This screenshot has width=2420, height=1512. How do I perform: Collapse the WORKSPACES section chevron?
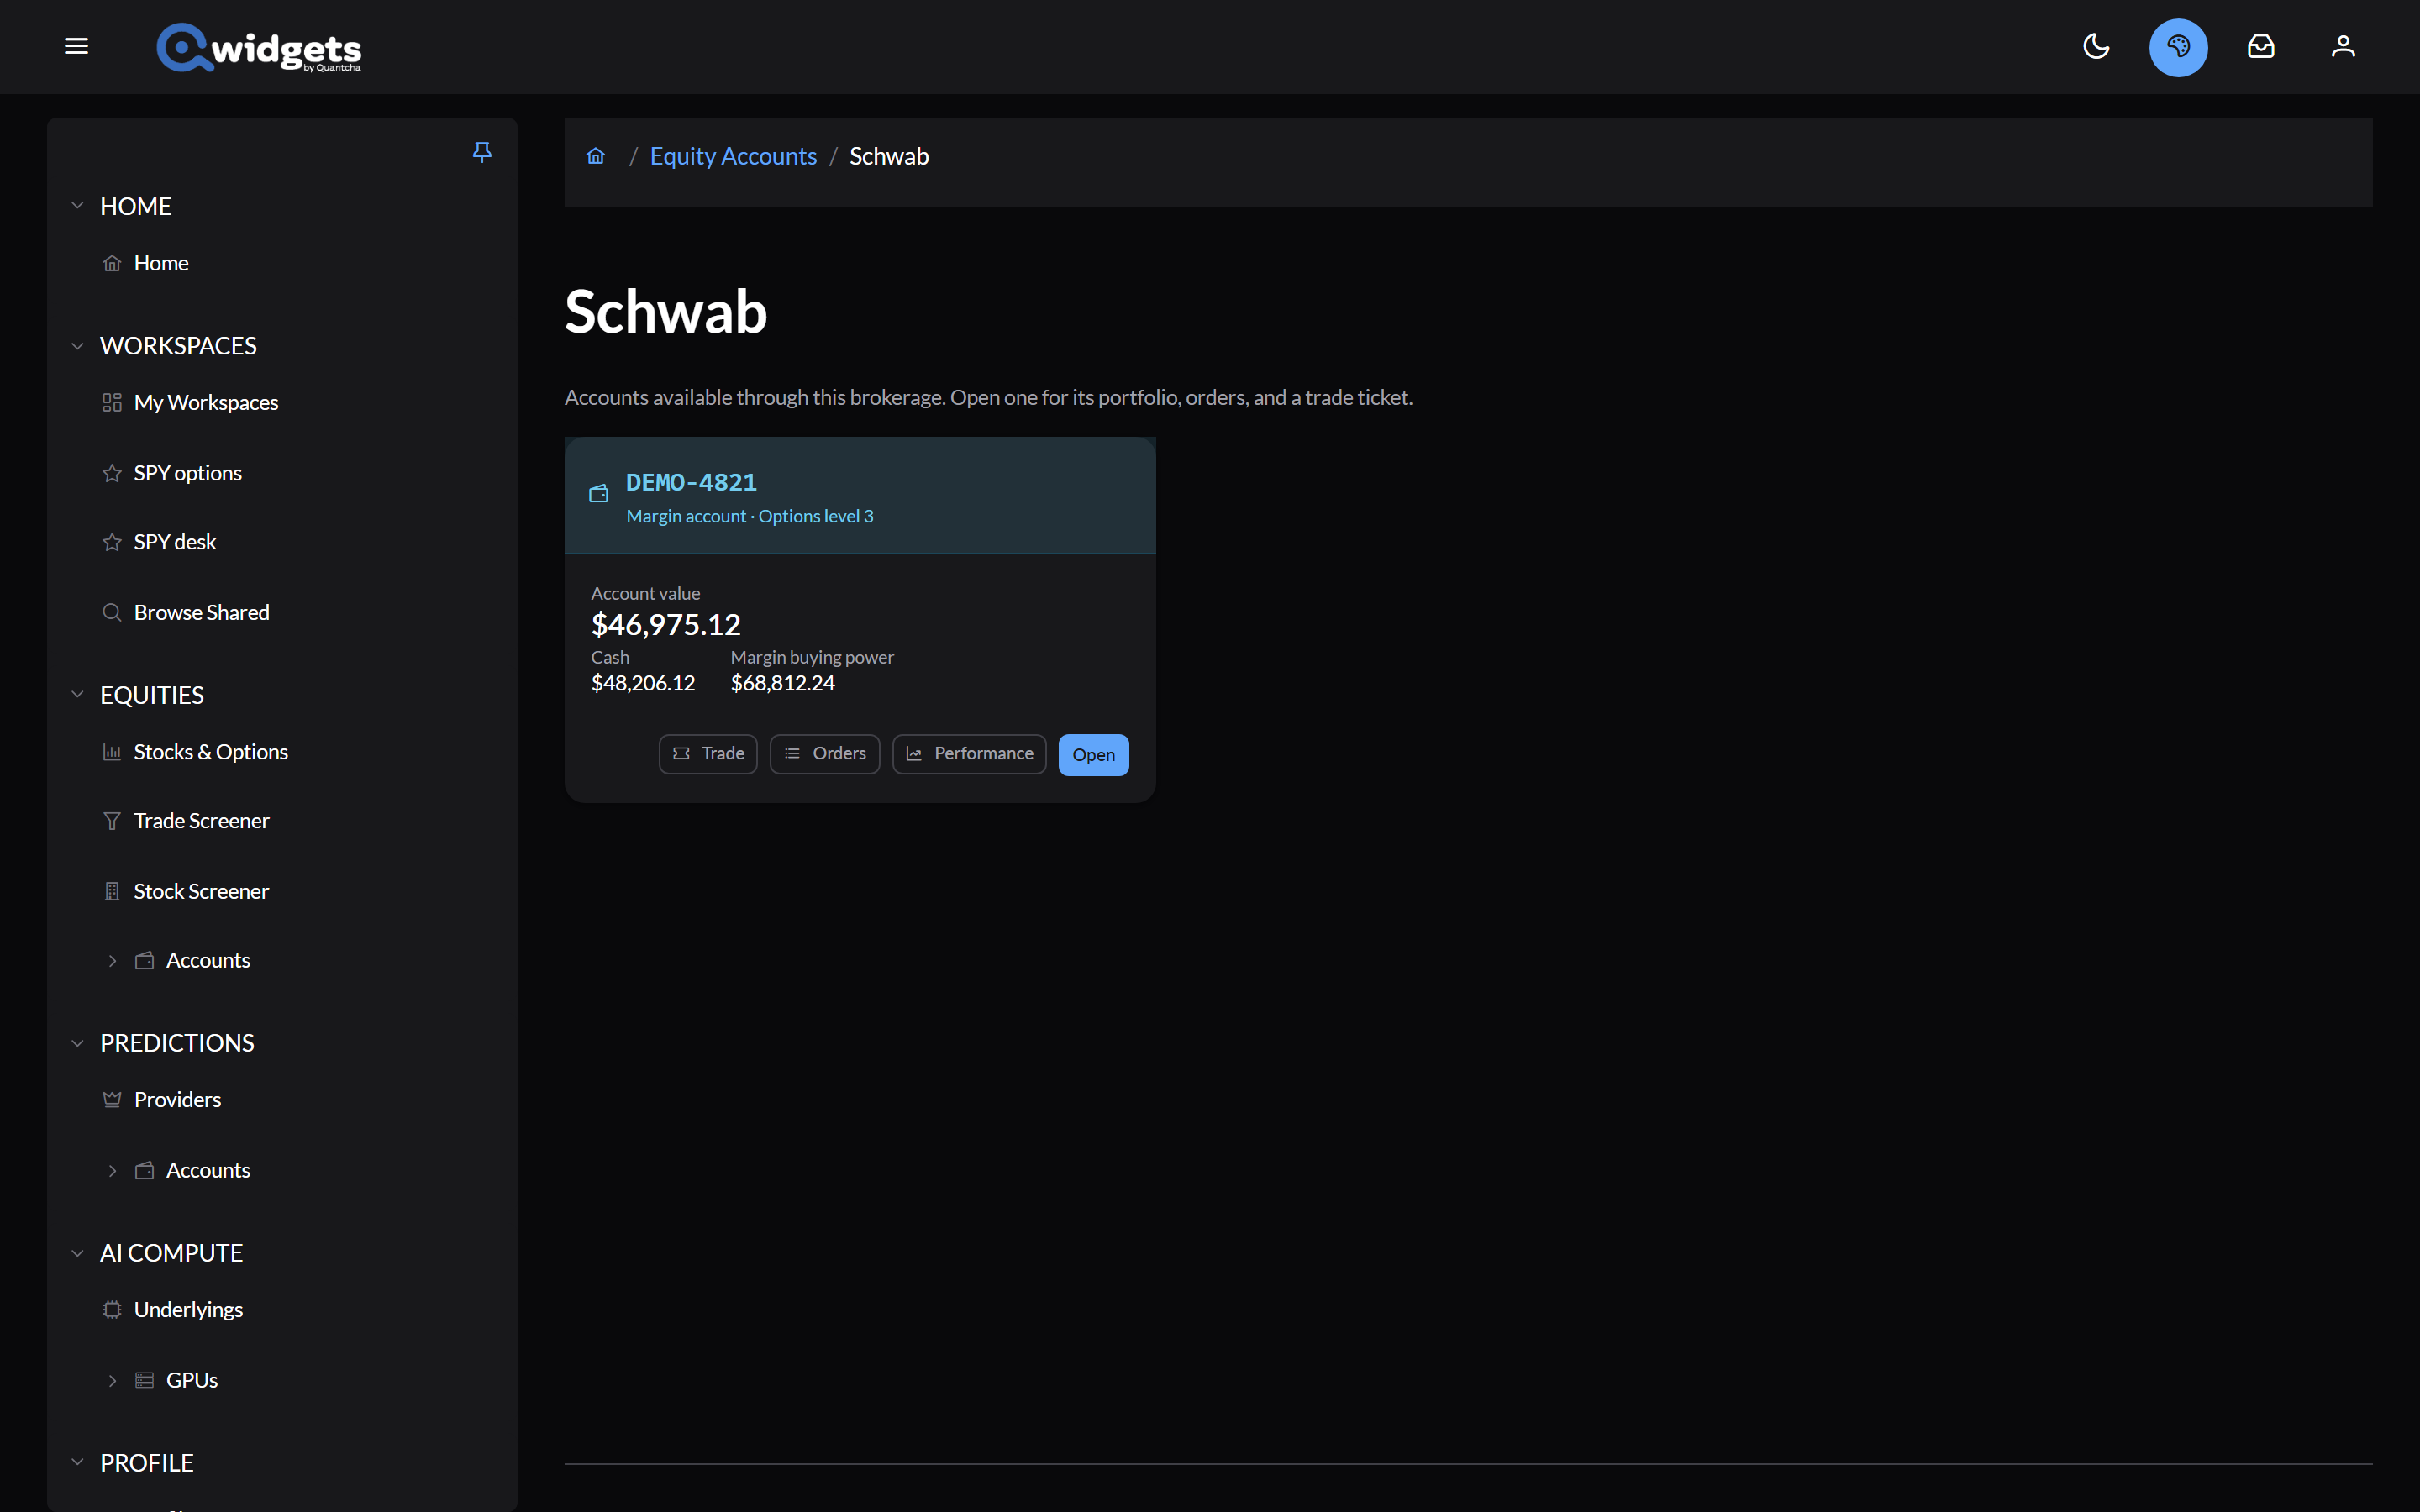[77, 346]
